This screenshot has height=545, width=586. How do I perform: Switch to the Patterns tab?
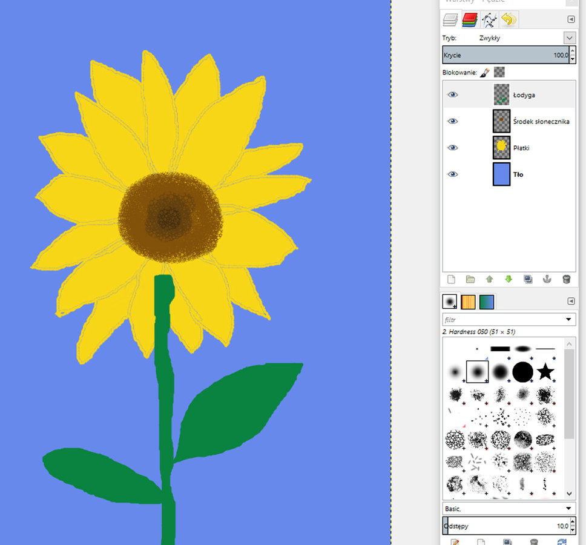[x=468, y=302]
